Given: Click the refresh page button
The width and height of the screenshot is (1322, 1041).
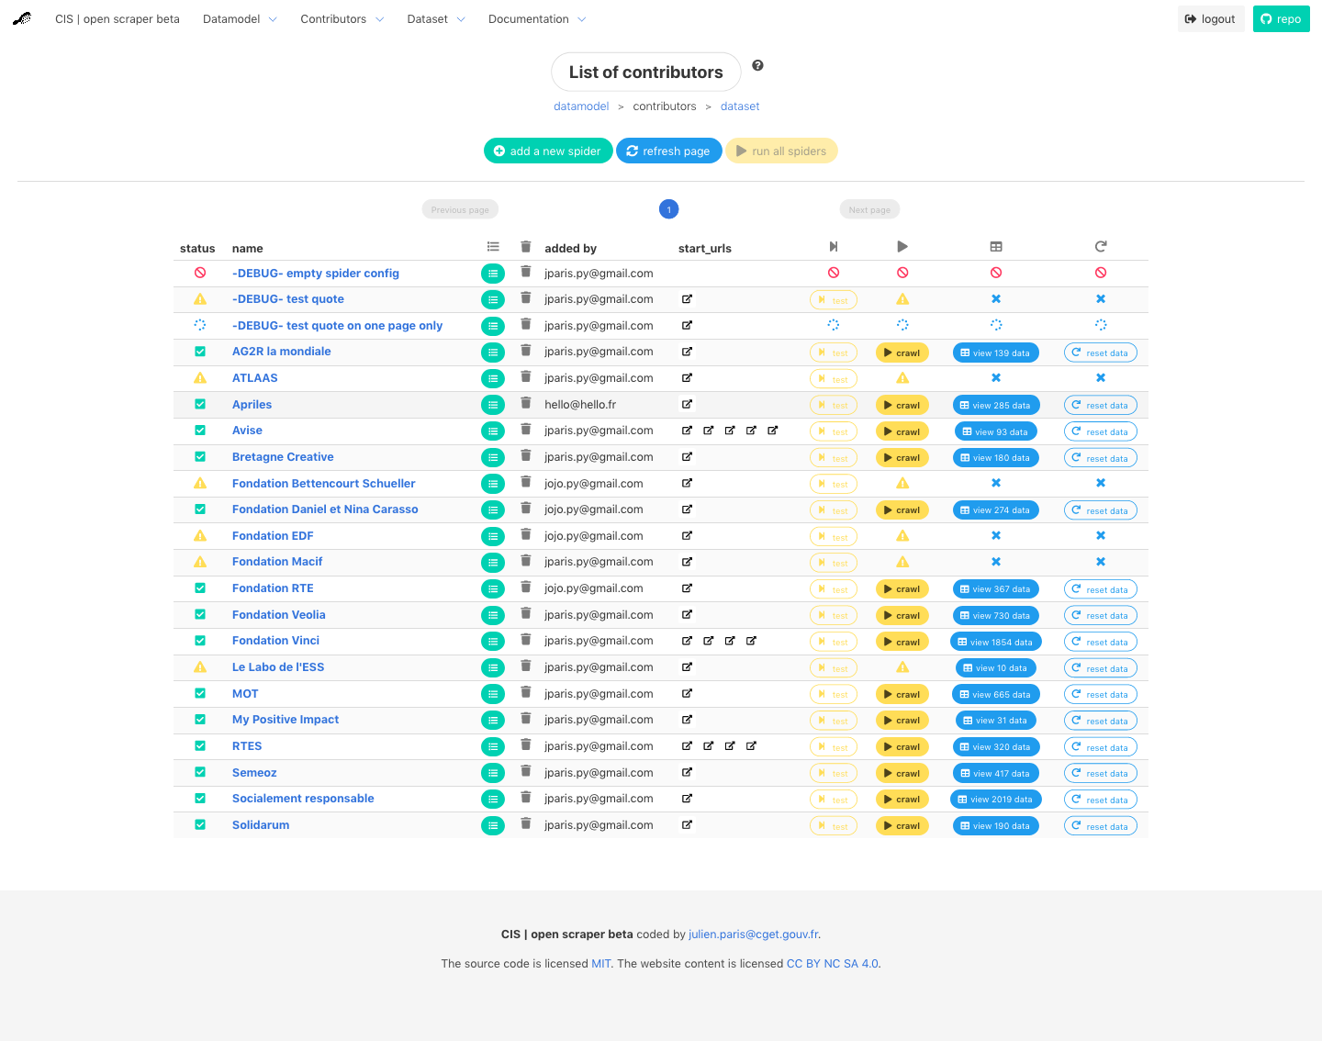Looking at the screenshot, I should (x=668, y=151).
